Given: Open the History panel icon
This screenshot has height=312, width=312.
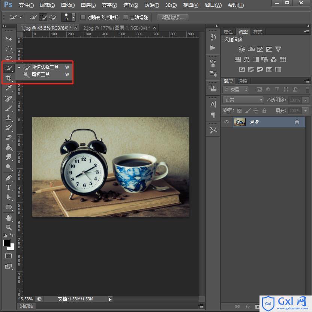Looking at the screenshot, I should tap(213, 37).
